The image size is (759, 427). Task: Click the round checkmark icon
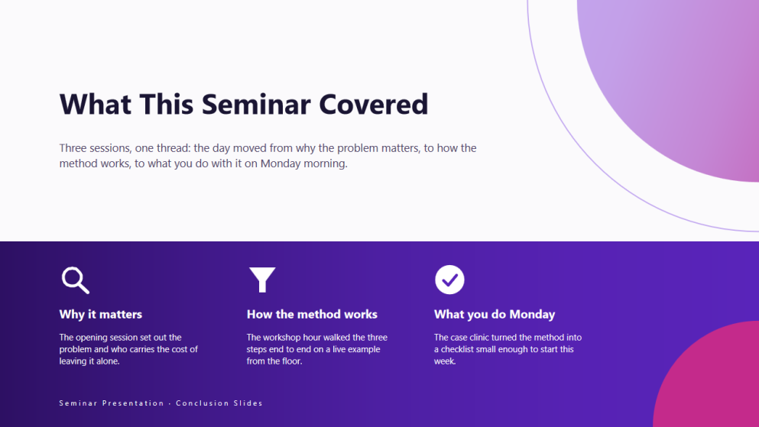(x=449, y=280)
